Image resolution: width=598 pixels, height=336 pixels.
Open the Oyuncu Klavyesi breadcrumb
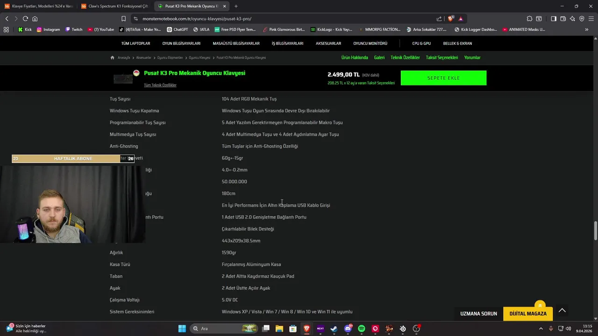[199, 57]
